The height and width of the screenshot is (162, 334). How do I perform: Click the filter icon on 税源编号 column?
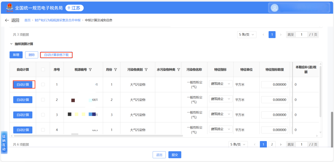(90, 70)
